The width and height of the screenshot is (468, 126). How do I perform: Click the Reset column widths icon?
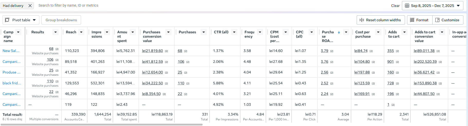point(362,20)
